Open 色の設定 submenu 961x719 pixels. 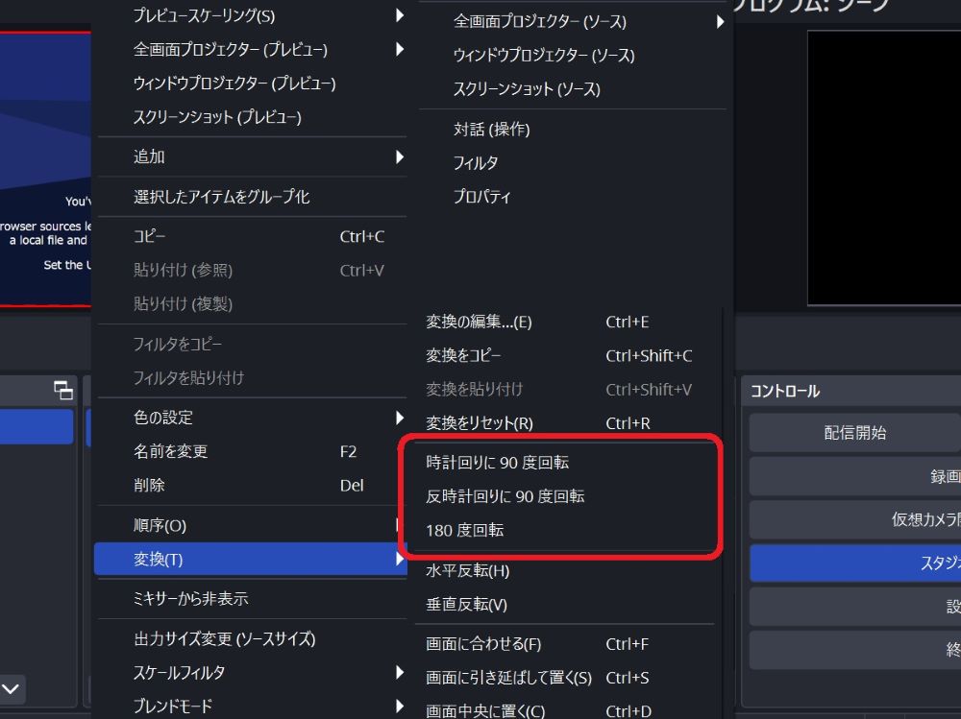pos(251,418)
